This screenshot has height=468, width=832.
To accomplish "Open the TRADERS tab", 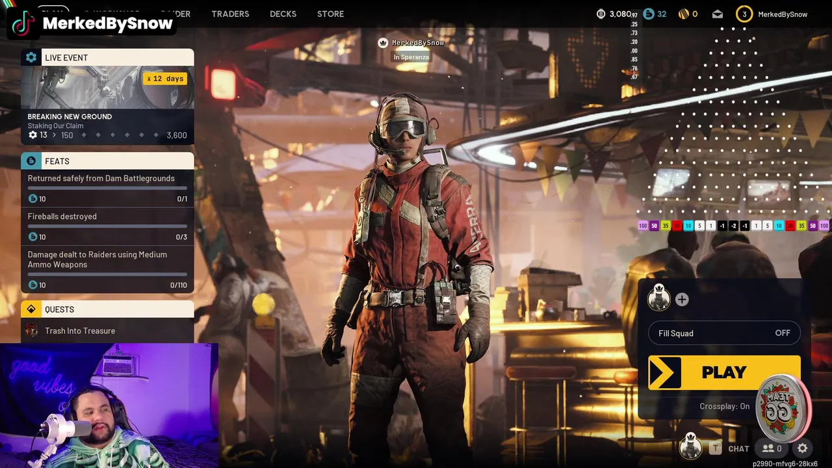I will click(x=230, y=14).
